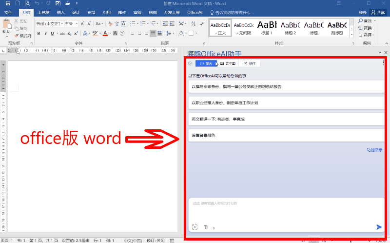Apply character border icon
The width and height of the screenshot is (390, 243).
pyautogui.click(x=124, y=23)
